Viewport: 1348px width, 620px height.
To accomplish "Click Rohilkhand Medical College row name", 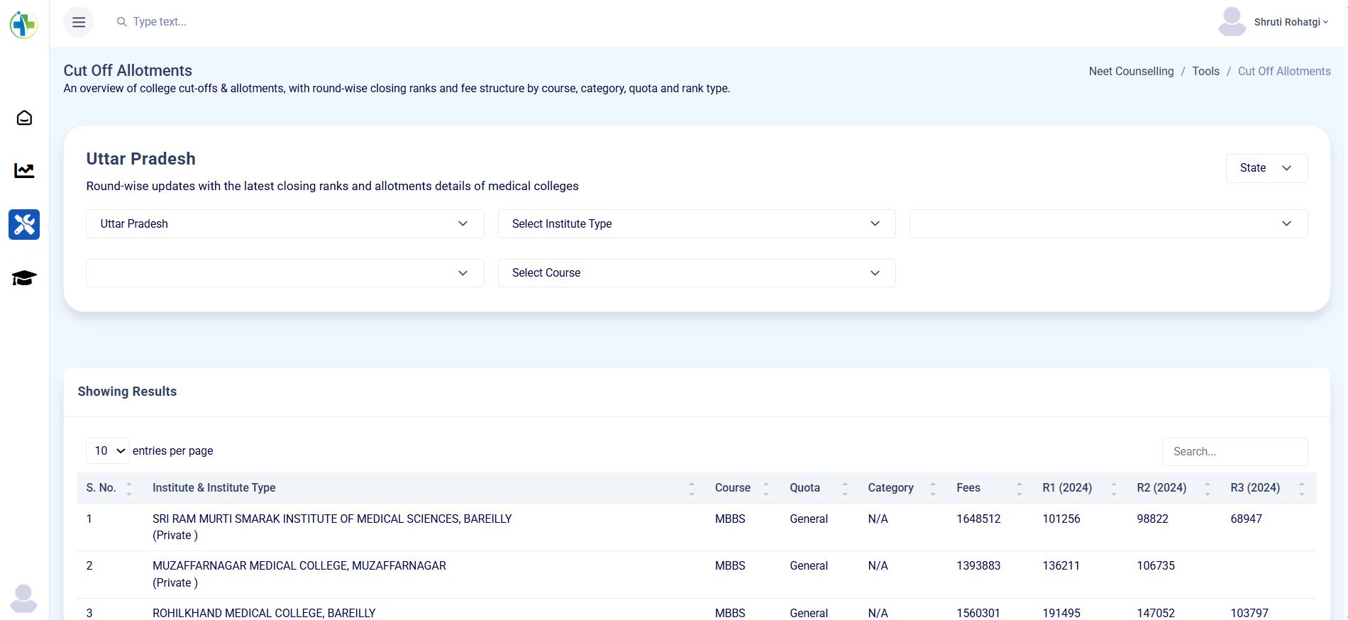I will (x=264, y=612).
